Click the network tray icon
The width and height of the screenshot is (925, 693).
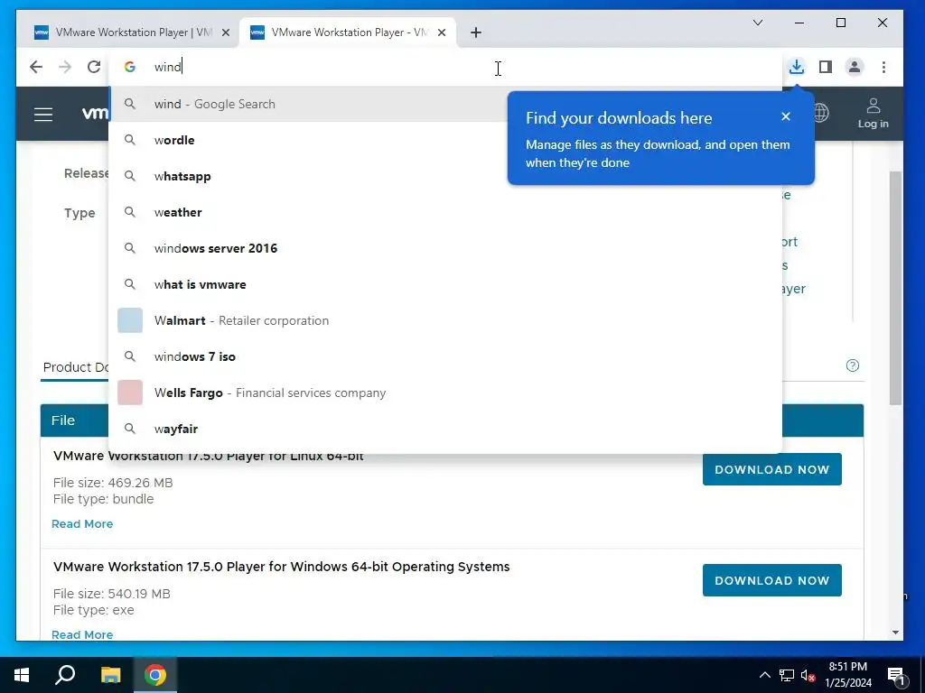point(787,675)
